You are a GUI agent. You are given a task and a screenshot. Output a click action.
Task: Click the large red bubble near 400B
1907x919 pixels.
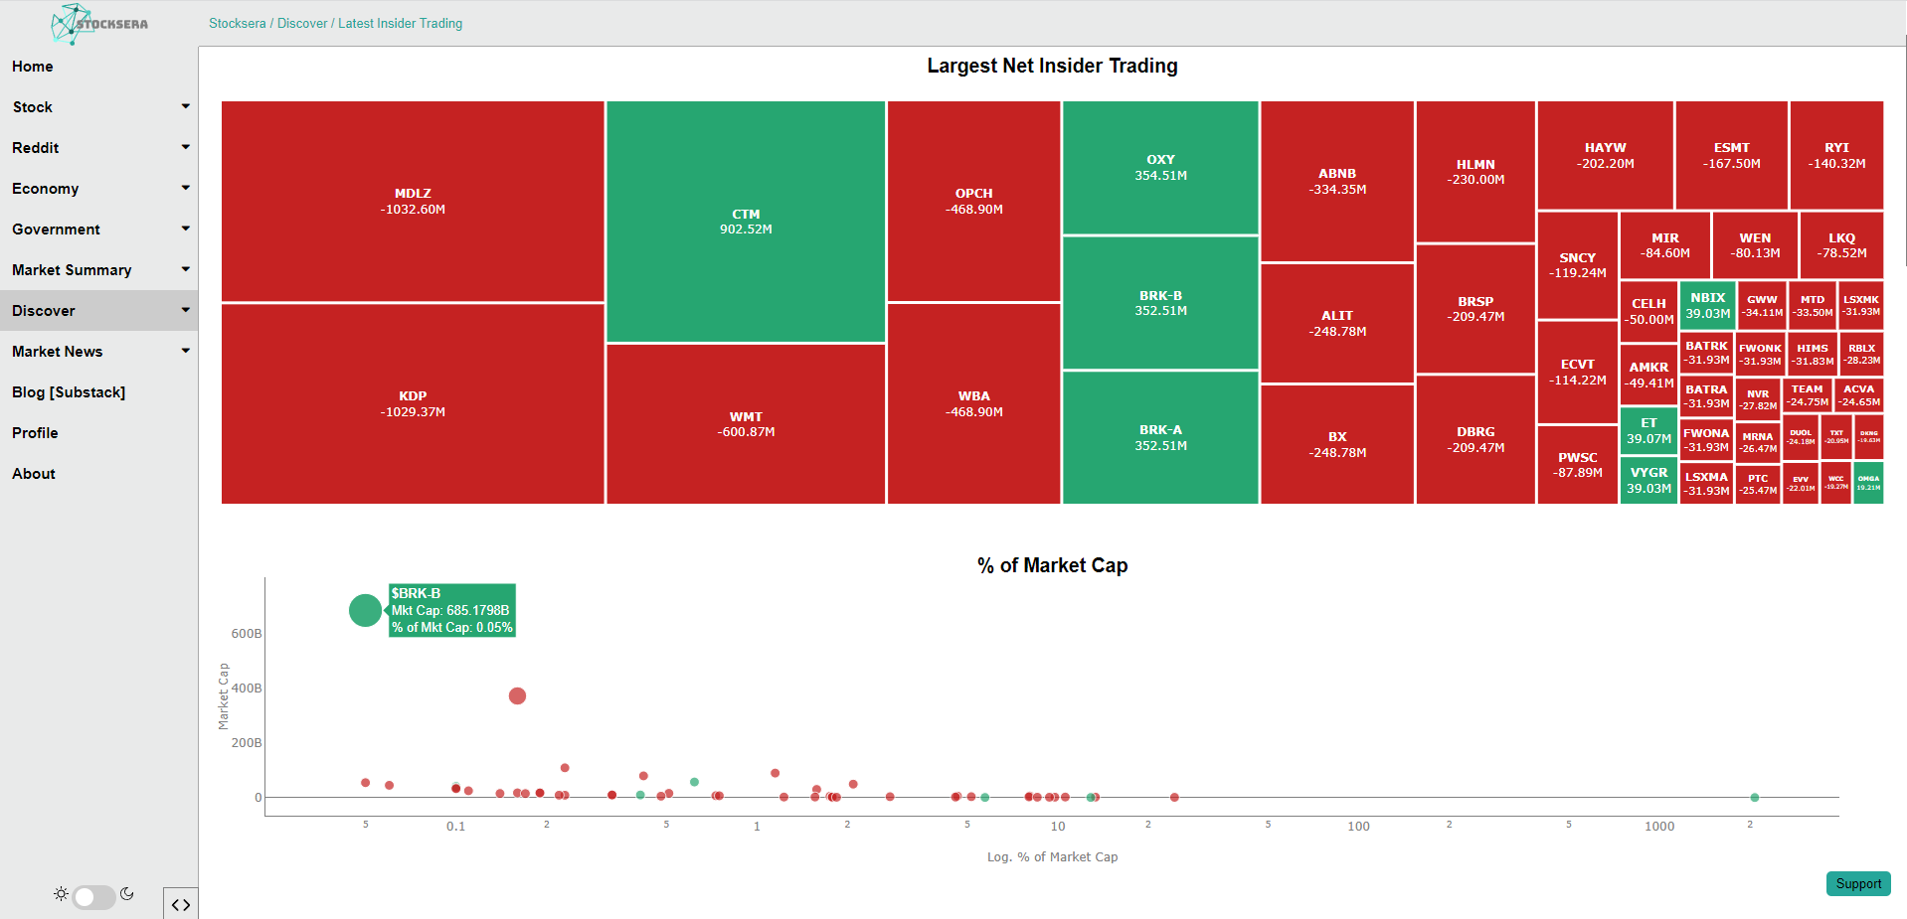click(517, 695)
